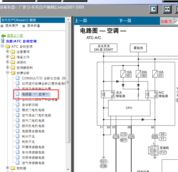Image resolution: width=178 pixels, height=172 pixels.
Task: Click the 控制器 folder icon
Action: click(x=13, y=168)
